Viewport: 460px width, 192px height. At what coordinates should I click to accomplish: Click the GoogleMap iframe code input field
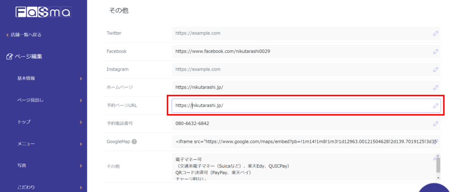pyautogui.click(x=301, y=142)
